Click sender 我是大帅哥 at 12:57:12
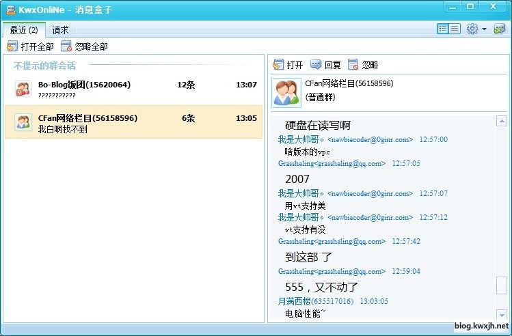The image size is (512, 336). coord(345,217)
